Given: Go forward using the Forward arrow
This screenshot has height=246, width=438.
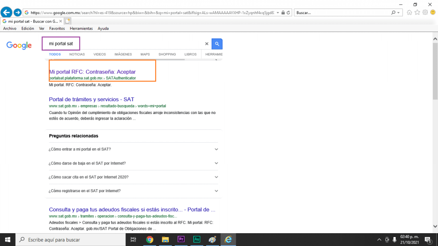Looking at the screenshot, I should (x=17, y=12).
